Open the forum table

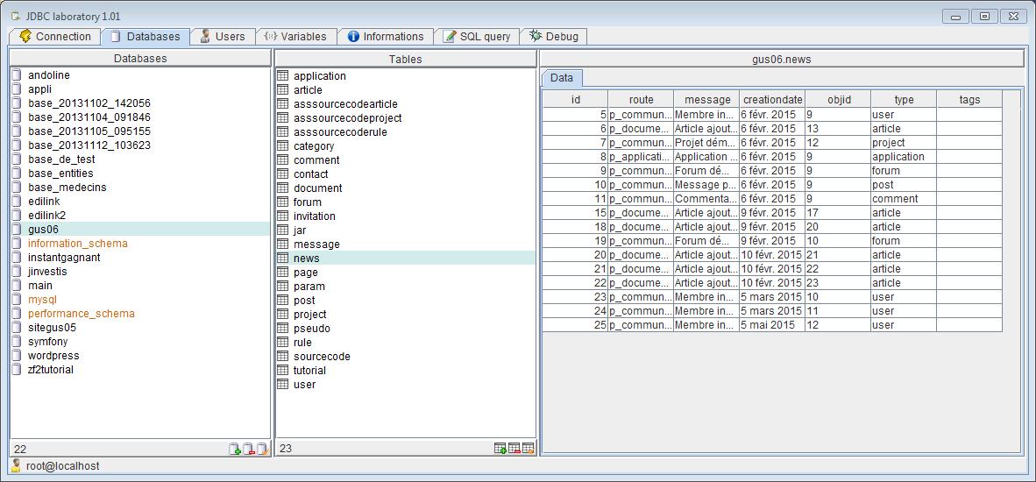point(405,202)
